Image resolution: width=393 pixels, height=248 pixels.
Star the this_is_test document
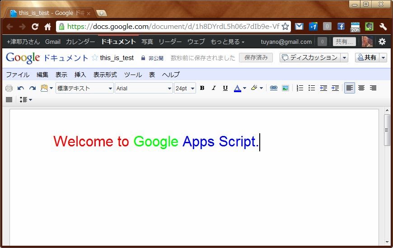(x=95, y=58)
